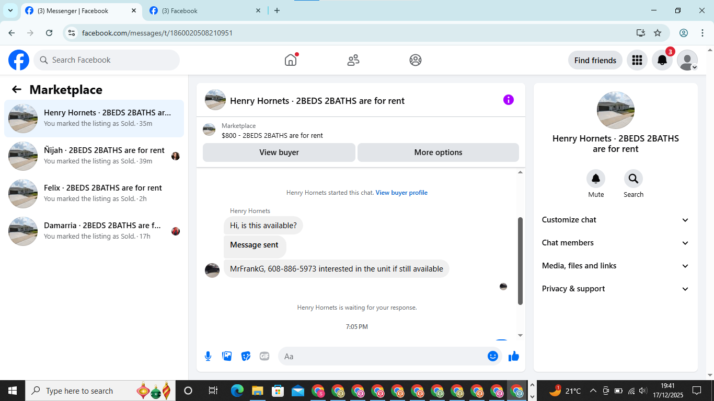Open Mail app from taskbar
The width and height of the screenshot is (714, 401).
pyautogui.click(x=298, y=391)
